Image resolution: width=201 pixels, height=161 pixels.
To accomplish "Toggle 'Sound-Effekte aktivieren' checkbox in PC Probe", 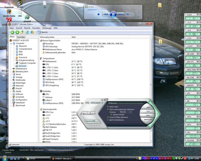I will pos(108,117).
